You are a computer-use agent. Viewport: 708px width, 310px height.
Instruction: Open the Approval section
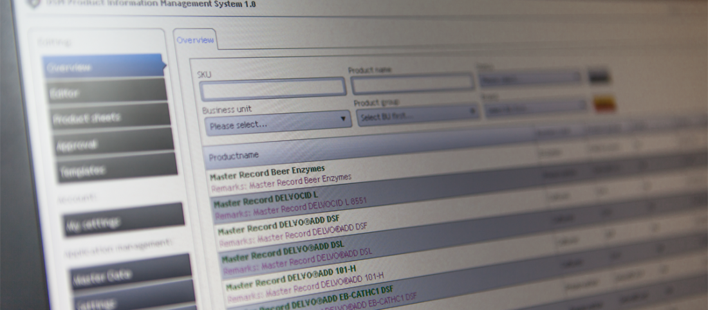point(113,143)
